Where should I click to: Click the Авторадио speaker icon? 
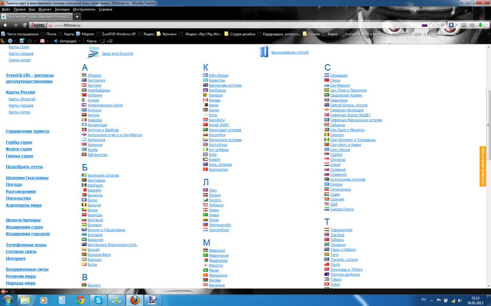pos(56,41)
